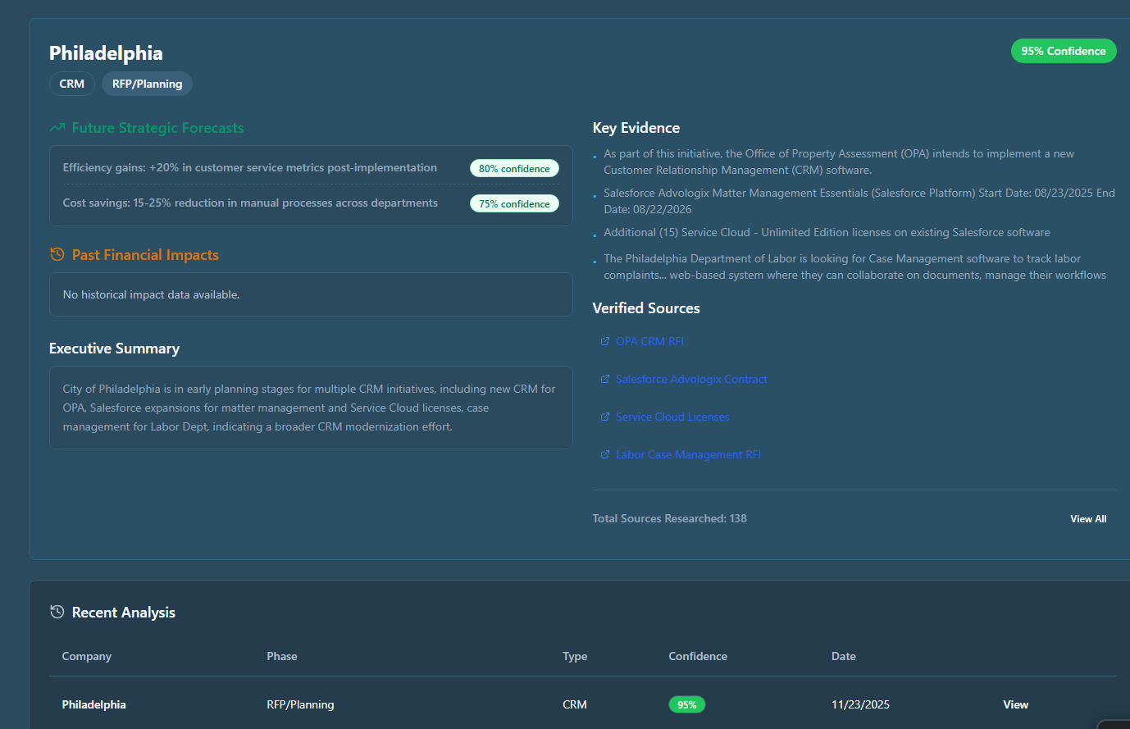The height and width of the screenshot is (729, 1130).
Task: Open the Salesforce Advologix Contract link
Action: click(x=691, y=380)
